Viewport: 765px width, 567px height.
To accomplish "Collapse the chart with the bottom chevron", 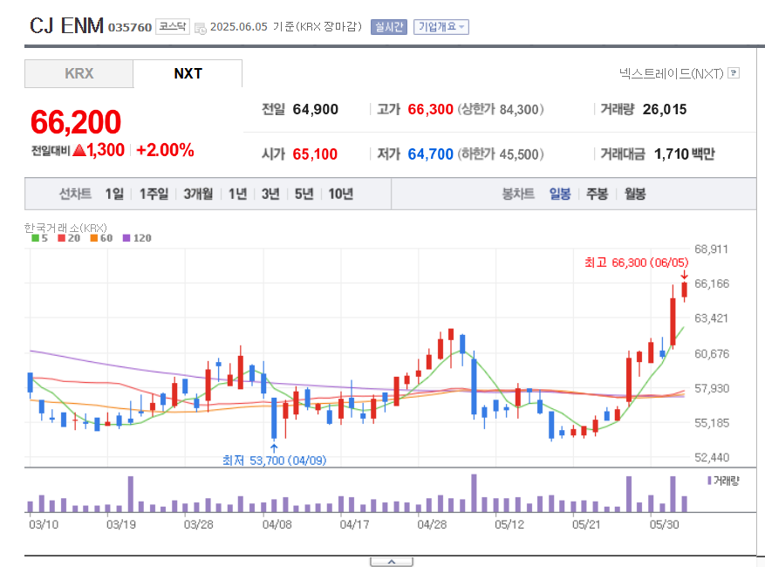I will tap(392, 562).
